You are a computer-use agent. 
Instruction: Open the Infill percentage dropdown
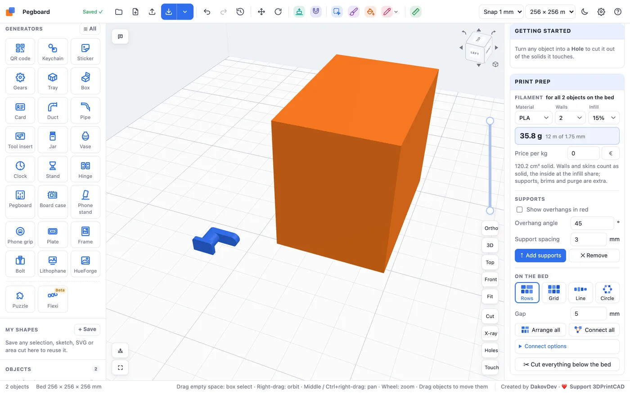(x=604, y=118)
